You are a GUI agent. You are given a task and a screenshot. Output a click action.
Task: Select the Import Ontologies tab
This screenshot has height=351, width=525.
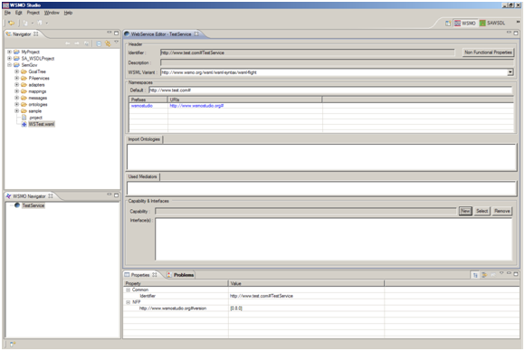144,139
